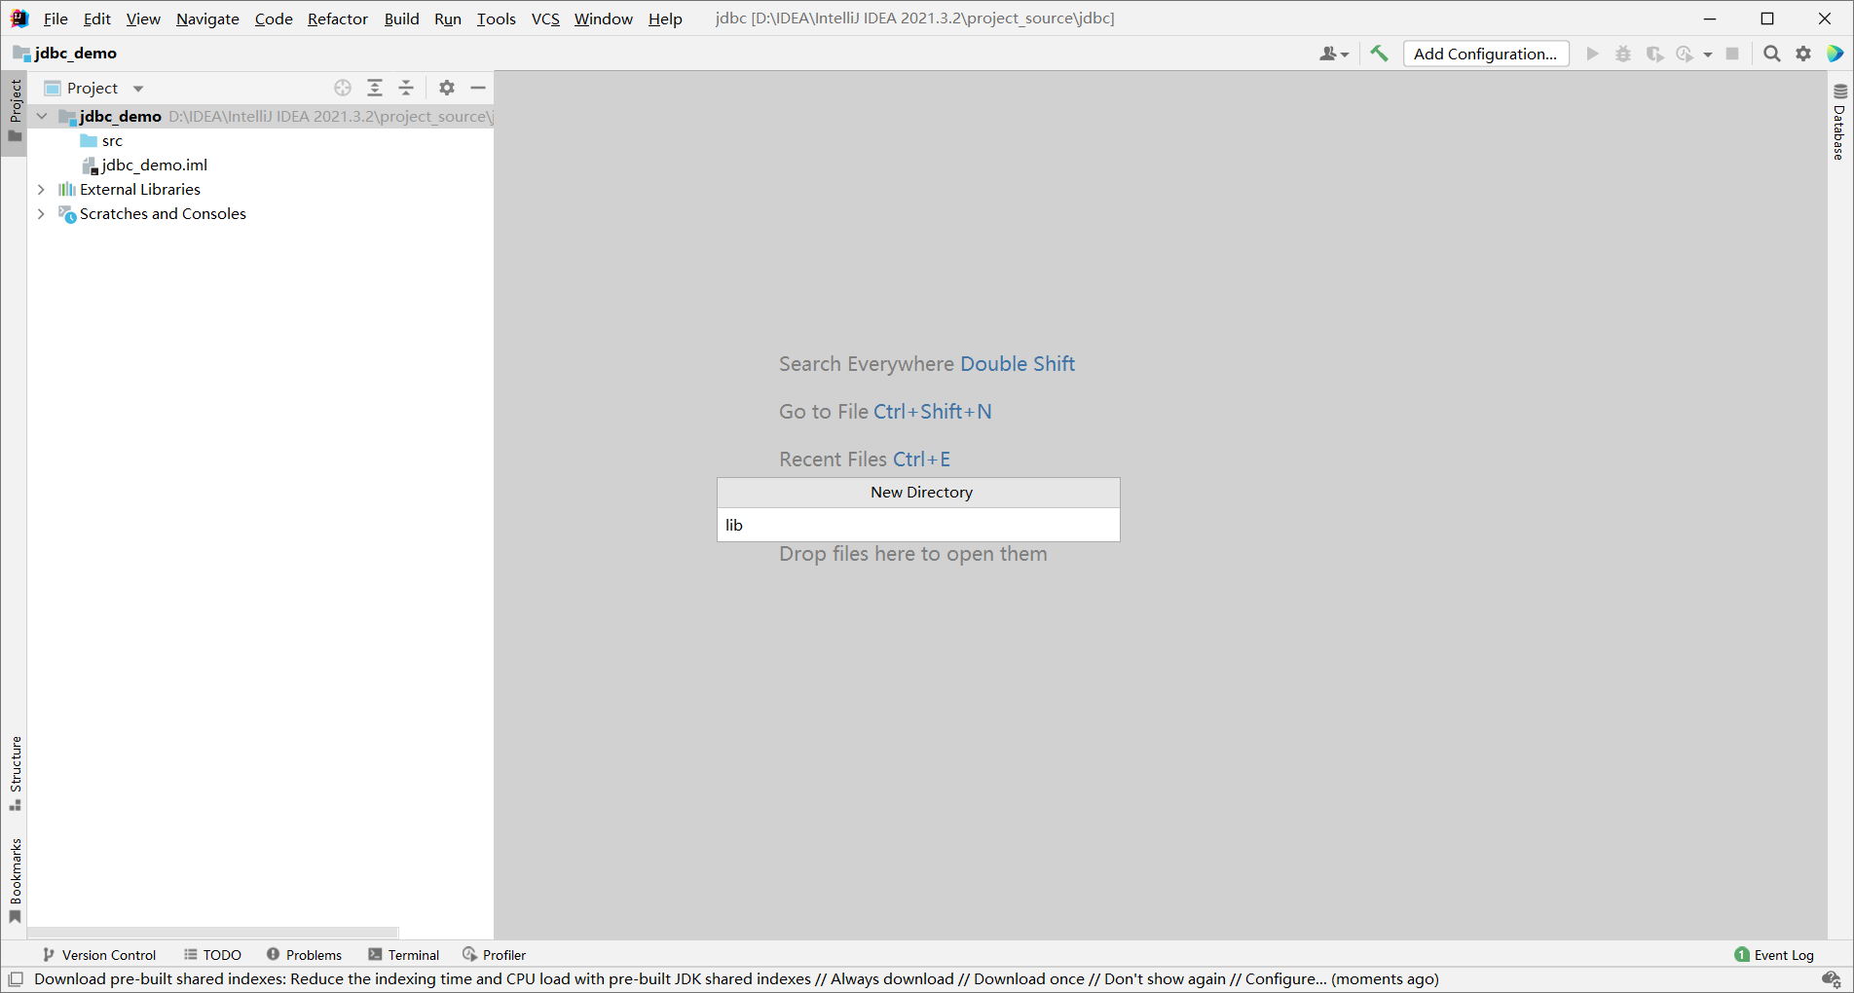Open IDE settings gear in top toolbar

click(1803, 54)
